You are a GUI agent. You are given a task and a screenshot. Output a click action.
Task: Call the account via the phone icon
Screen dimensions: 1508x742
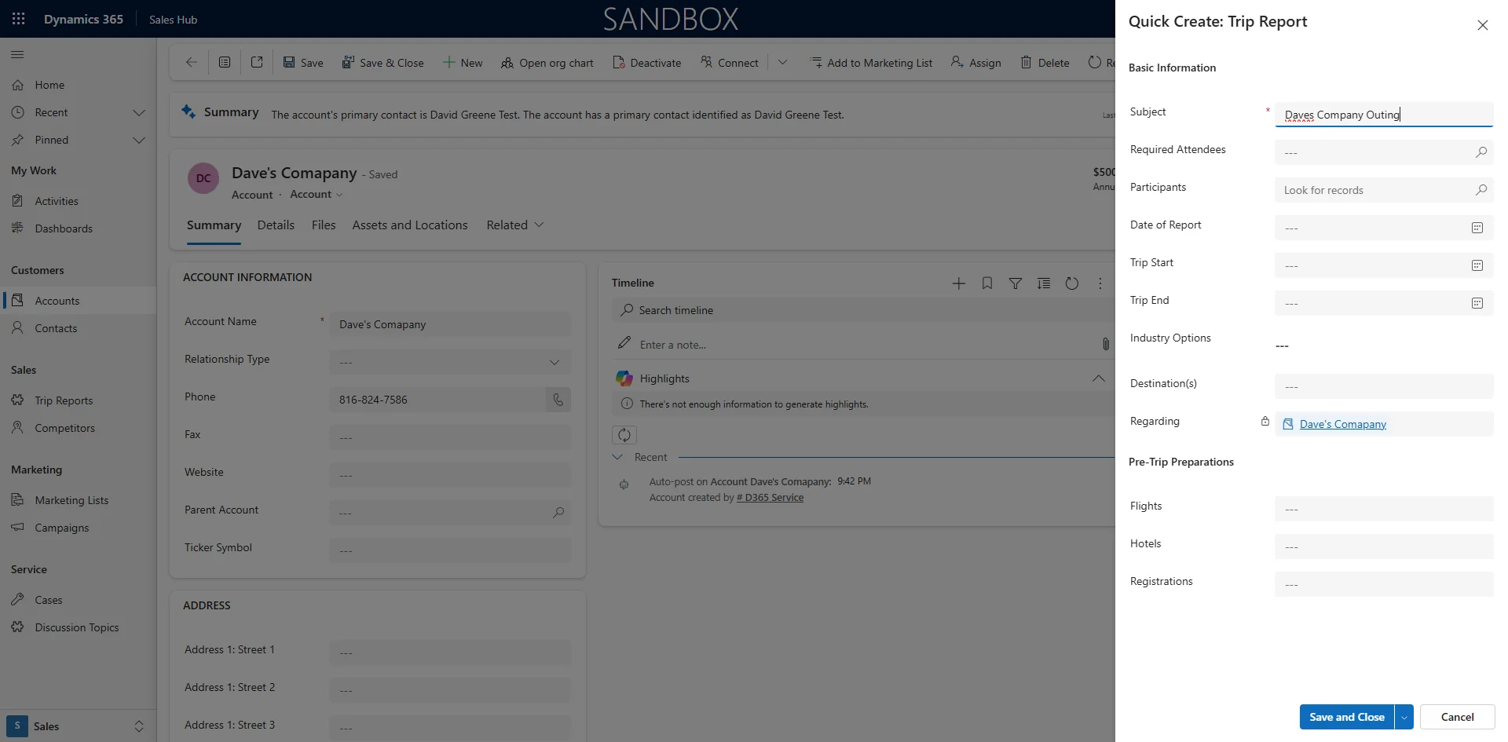[558, 400]
